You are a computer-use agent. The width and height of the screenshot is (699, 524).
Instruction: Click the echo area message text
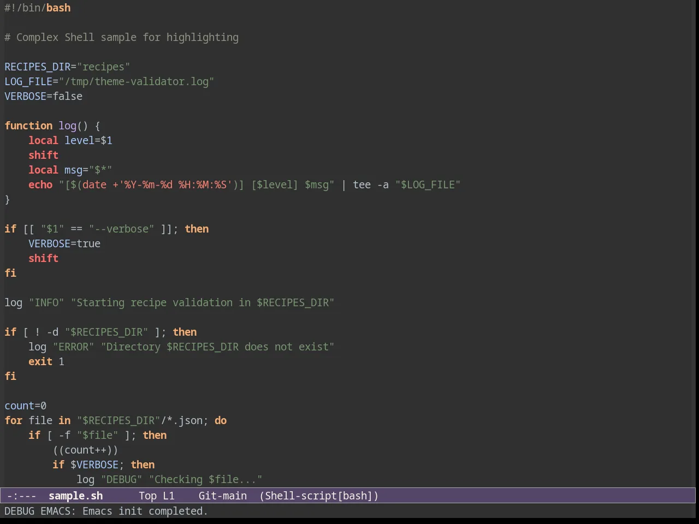click(x=106, y=511)
